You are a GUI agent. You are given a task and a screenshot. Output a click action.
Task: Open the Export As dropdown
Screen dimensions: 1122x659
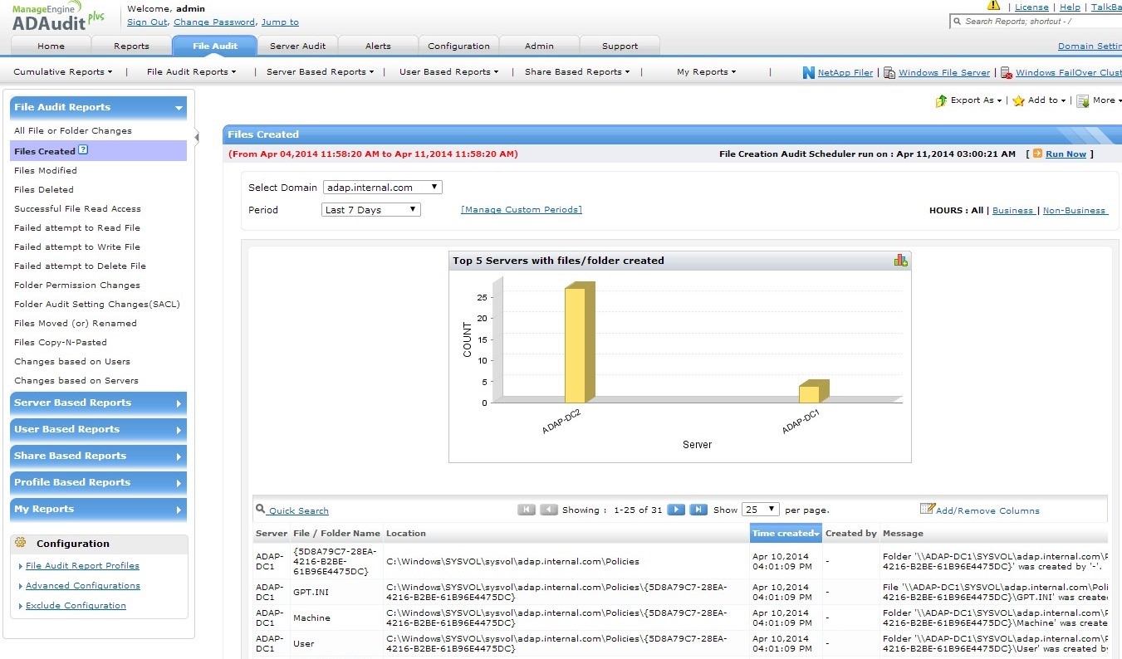(976, 100)
